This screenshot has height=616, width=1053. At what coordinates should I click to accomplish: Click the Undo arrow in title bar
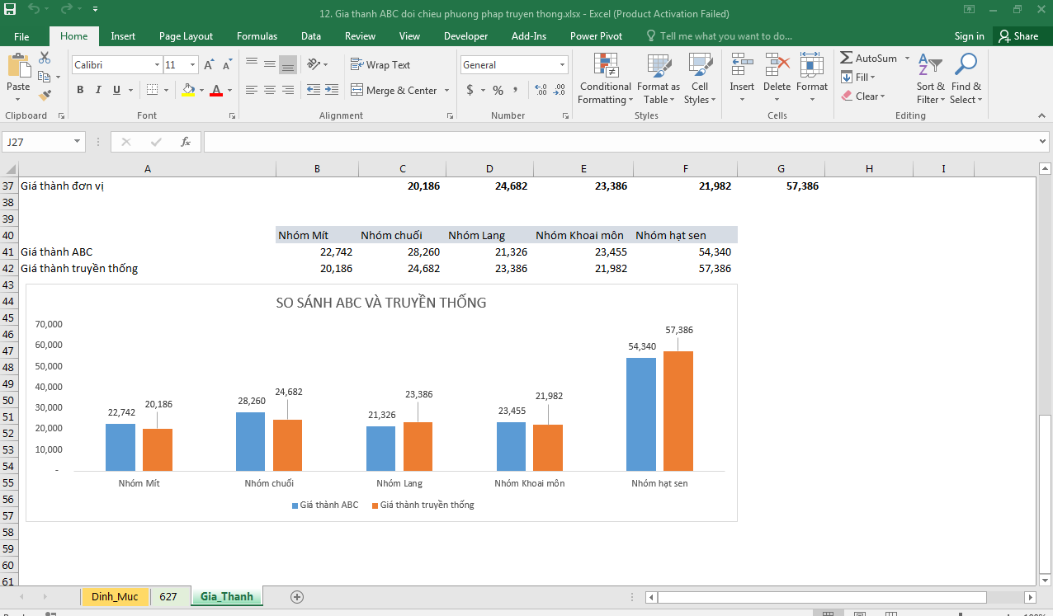click(x=32, y=11)
